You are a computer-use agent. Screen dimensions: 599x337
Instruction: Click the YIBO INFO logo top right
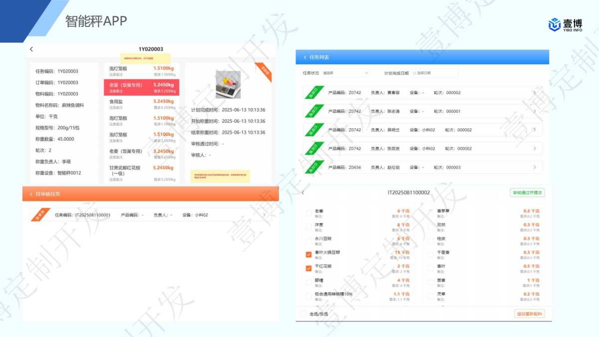click(566, 22)
